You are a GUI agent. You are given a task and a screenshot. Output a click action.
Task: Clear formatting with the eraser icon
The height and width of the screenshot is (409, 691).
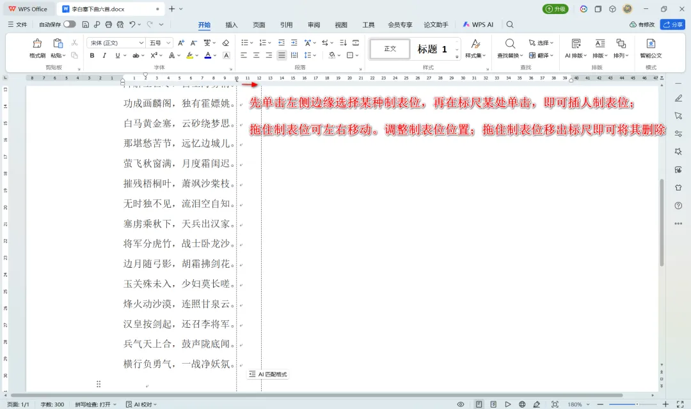click(226, 43)
